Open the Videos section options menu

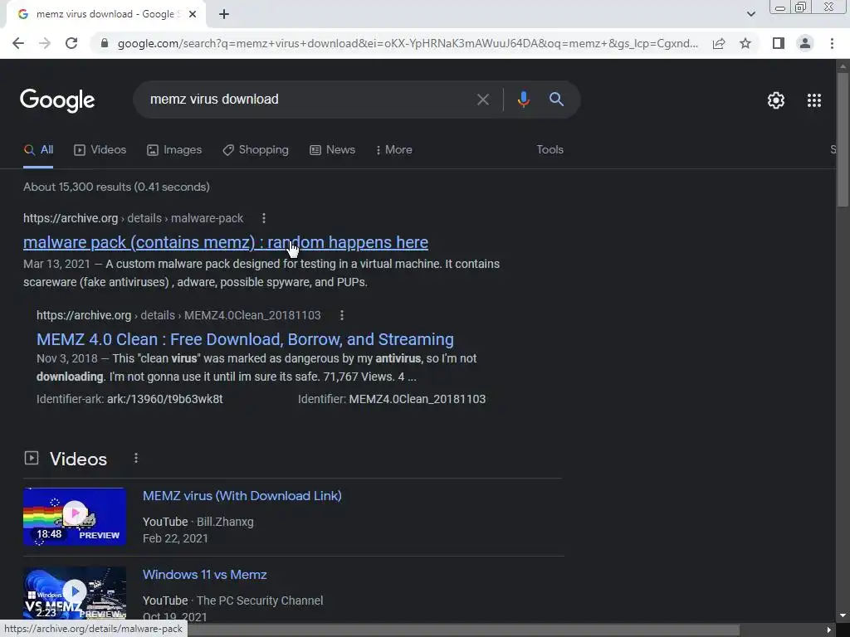pos(136,458)
